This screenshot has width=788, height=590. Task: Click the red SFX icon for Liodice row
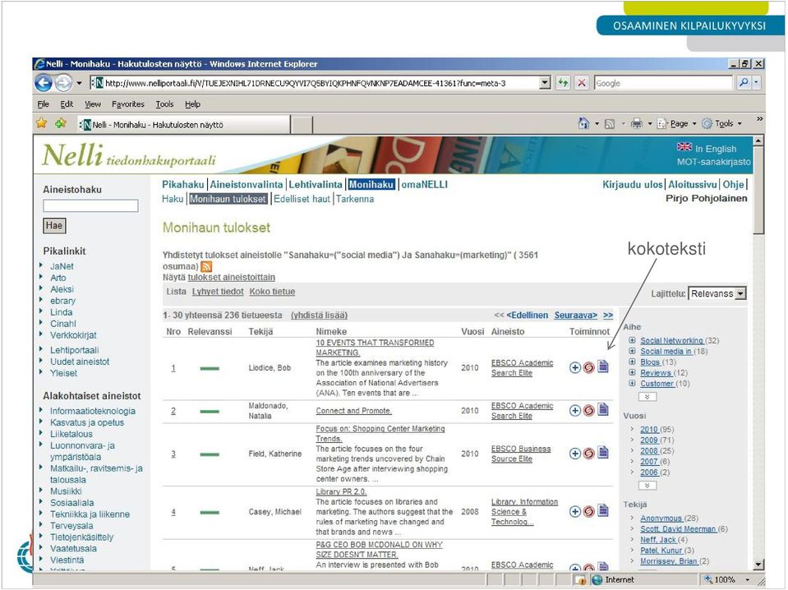pyautogui.click(x=588, y=368)
